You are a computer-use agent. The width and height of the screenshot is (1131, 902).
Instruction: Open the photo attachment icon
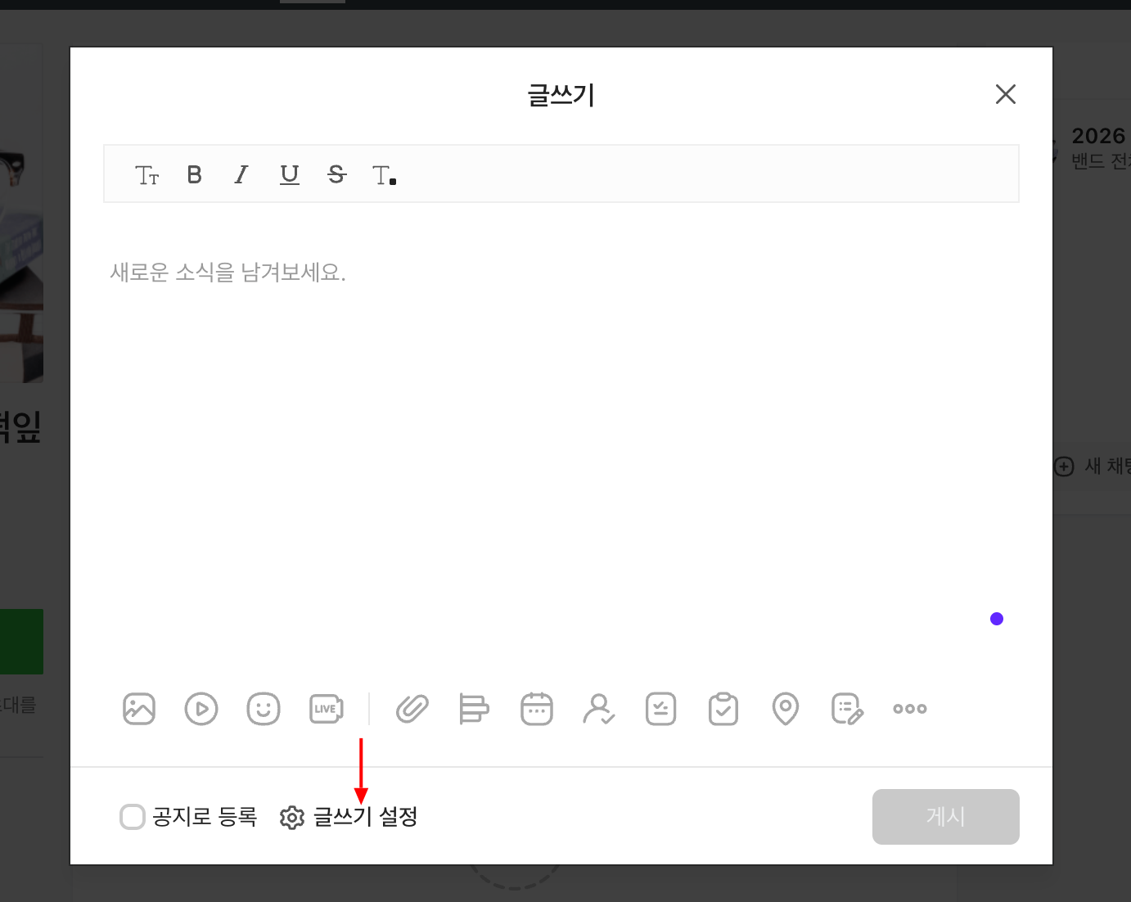click(x=139, y=709)
